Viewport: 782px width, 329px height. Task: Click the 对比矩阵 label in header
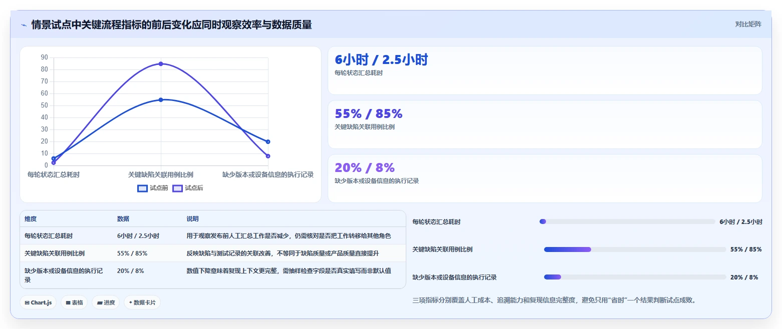point(748,24)
